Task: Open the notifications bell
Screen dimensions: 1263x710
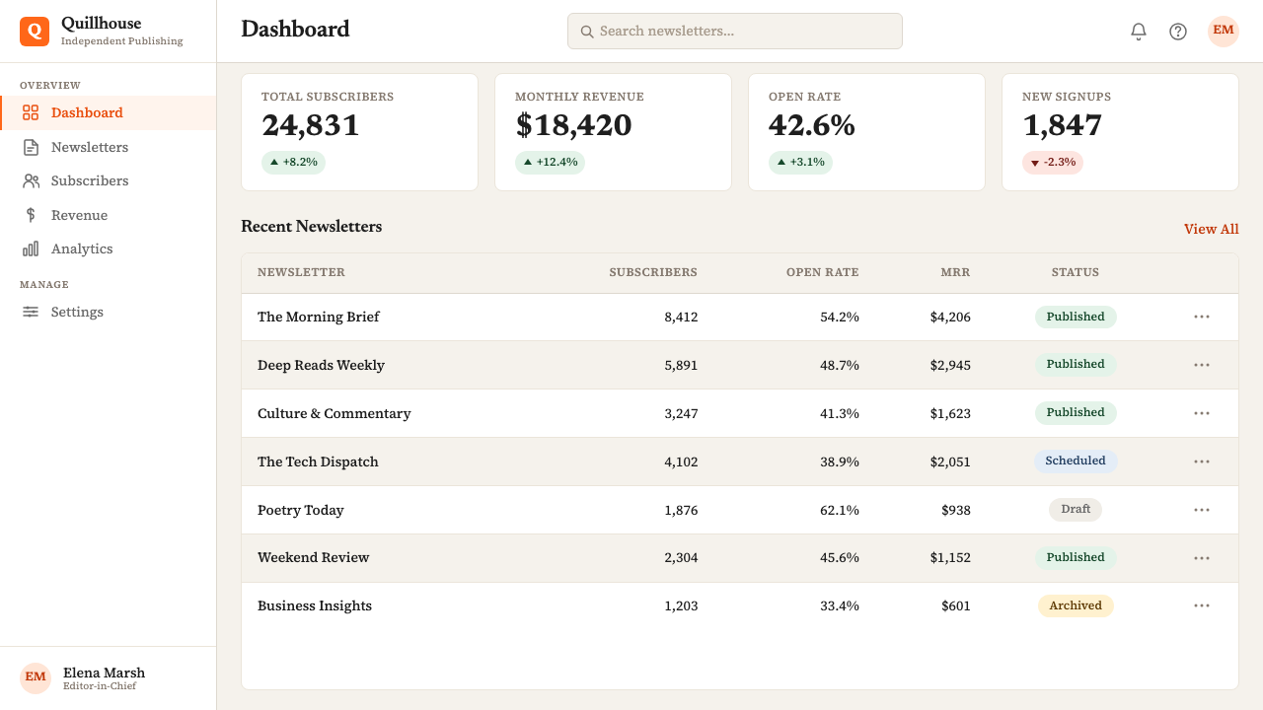Action: [1139, 32]
